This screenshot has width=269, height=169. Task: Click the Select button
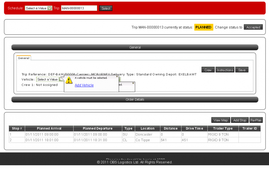pyautogui.click(x=106, y=8)
